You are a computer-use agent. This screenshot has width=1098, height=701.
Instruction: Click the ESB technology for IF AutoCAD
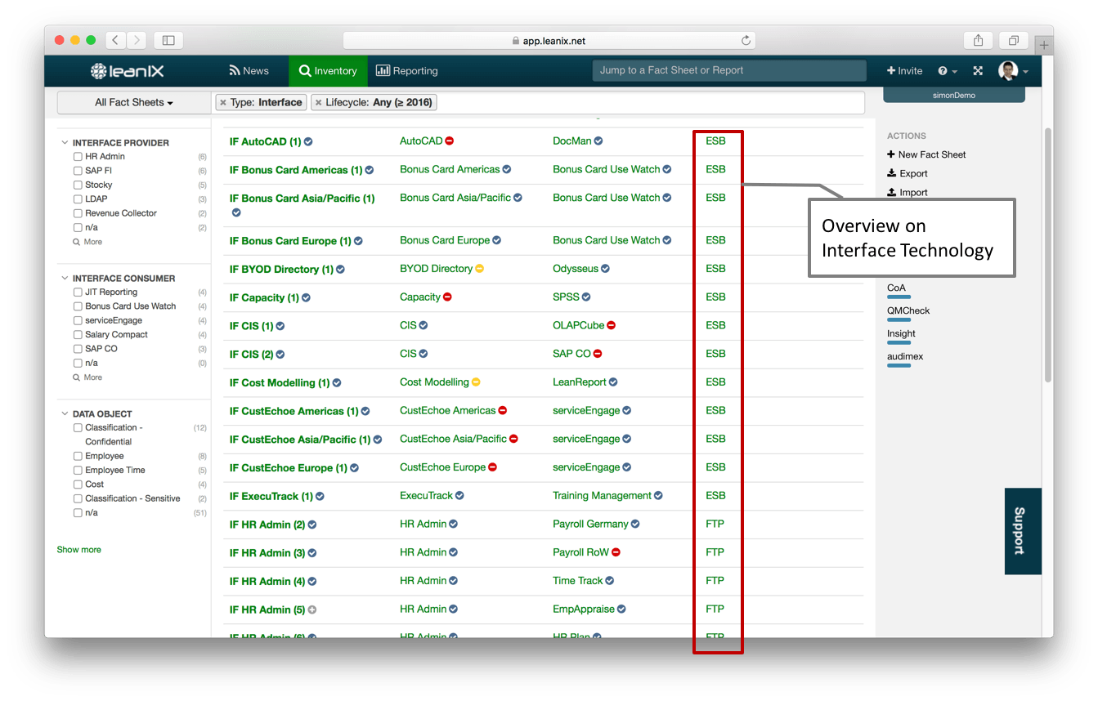tap(715, 141)
